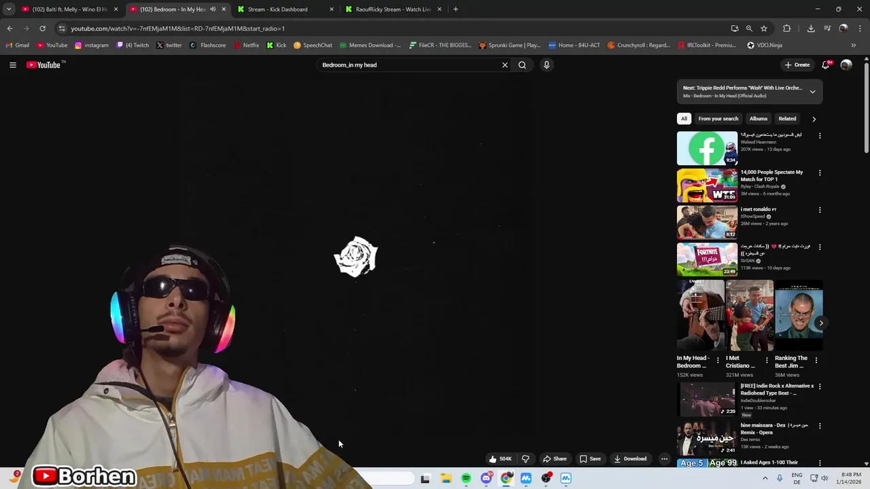
Task: Open Discord from the taskbar
Action: pos(486,479)
